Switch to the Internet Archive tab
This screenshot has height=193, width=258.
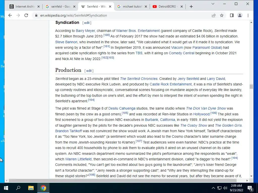24,7
